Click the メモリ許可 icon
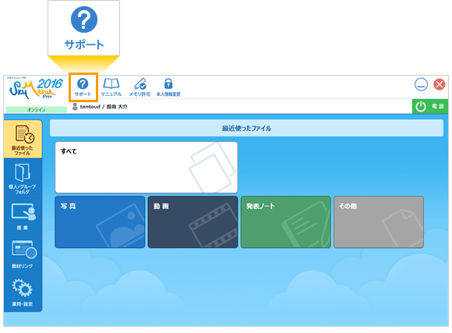Image resolution: width=452 pixels, height=333 pixels. [139, 87]
